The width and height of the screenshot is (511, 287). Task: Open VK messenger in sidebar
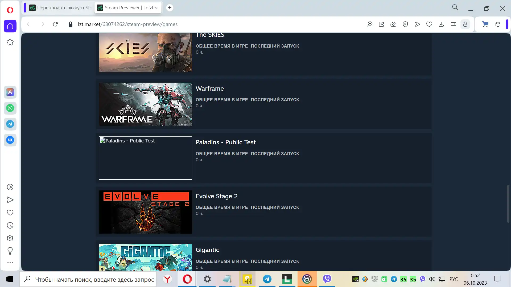pos(10,140)
